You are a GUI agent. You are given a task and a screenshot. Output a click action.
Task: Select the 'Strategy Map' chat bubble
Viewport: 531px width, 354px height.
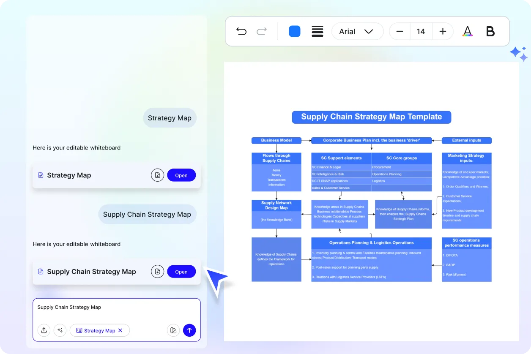click(x=170, y=118)
